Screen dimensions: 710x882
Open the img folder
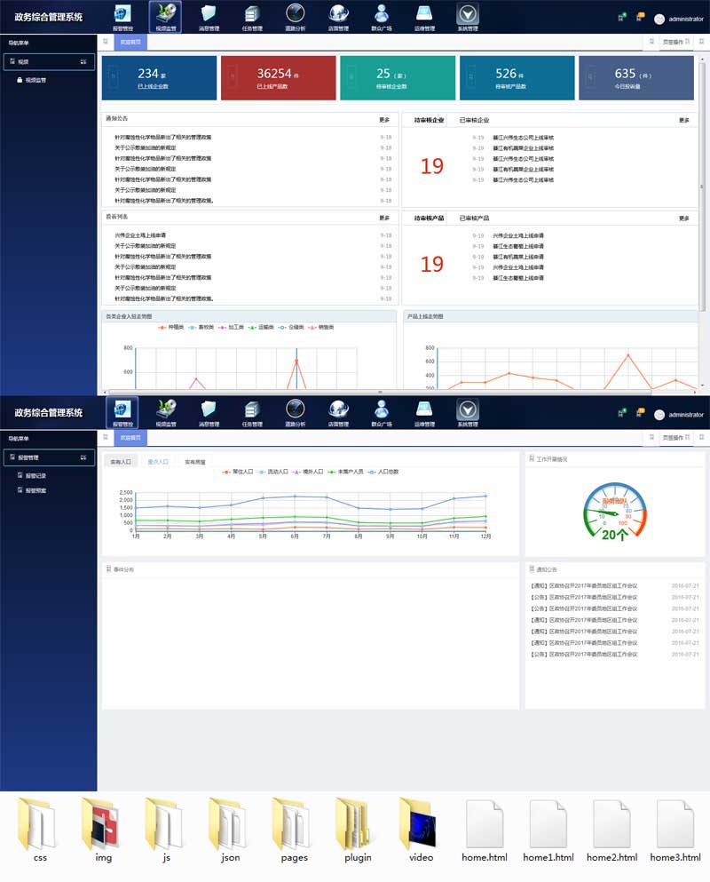[102, 829]
